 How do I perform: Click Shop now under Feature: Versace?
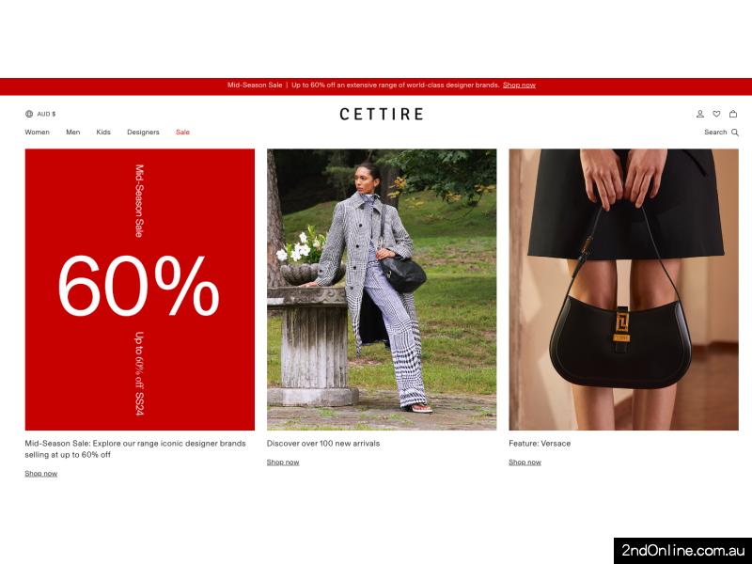(x=525, y=462)
